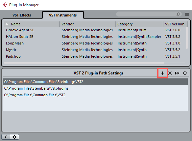This screenshot has height=141, width=192.
Task: Click in the plug-in search field
Action: [146, 14]
